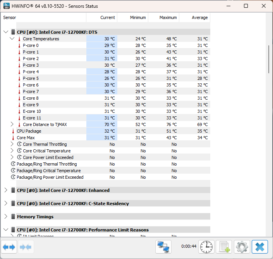Screen dimensions: 273x259
Task: Expand Core Critical Temperature entries
Action: [12, 150]
